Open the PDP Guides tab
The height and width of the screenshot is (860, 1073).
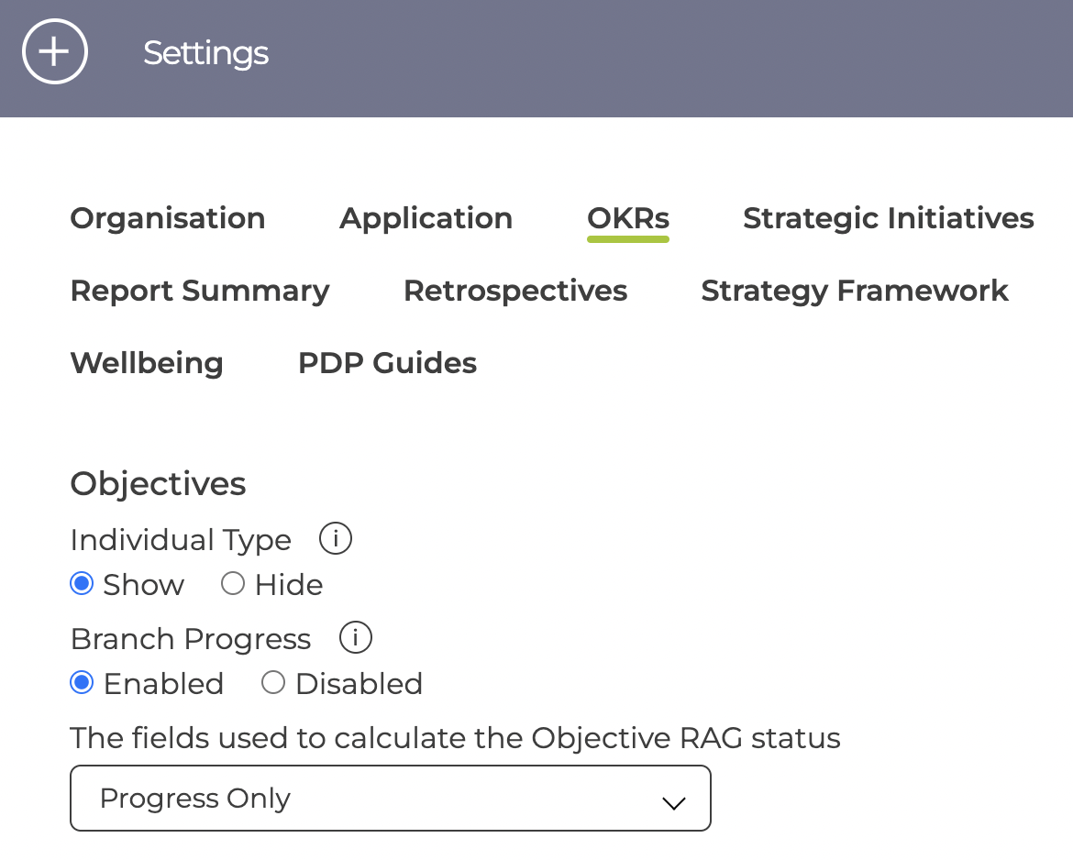(387, 363)
